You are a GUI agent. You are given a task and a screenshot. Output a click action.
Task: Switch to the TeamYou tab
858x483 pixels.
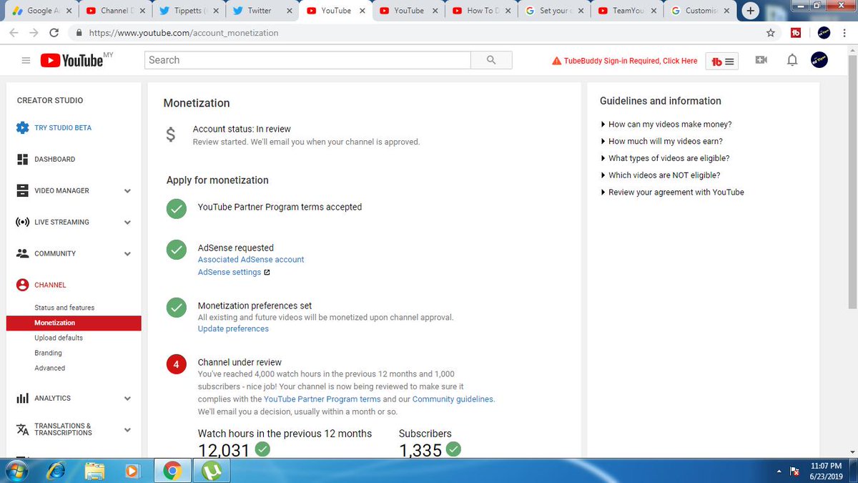627,11
